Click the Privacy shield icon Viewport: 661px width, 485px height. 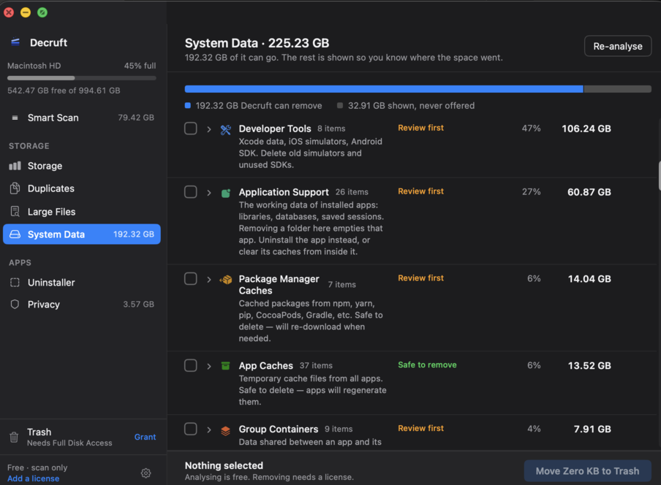tap(15, 304)
